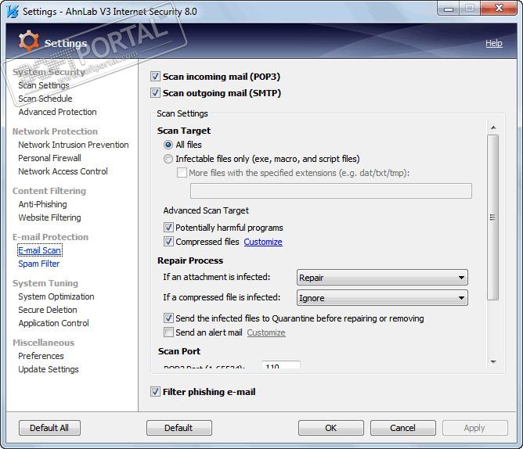Click the POP3 port number field
Screen dimensions: 523x449
(281, 365)
